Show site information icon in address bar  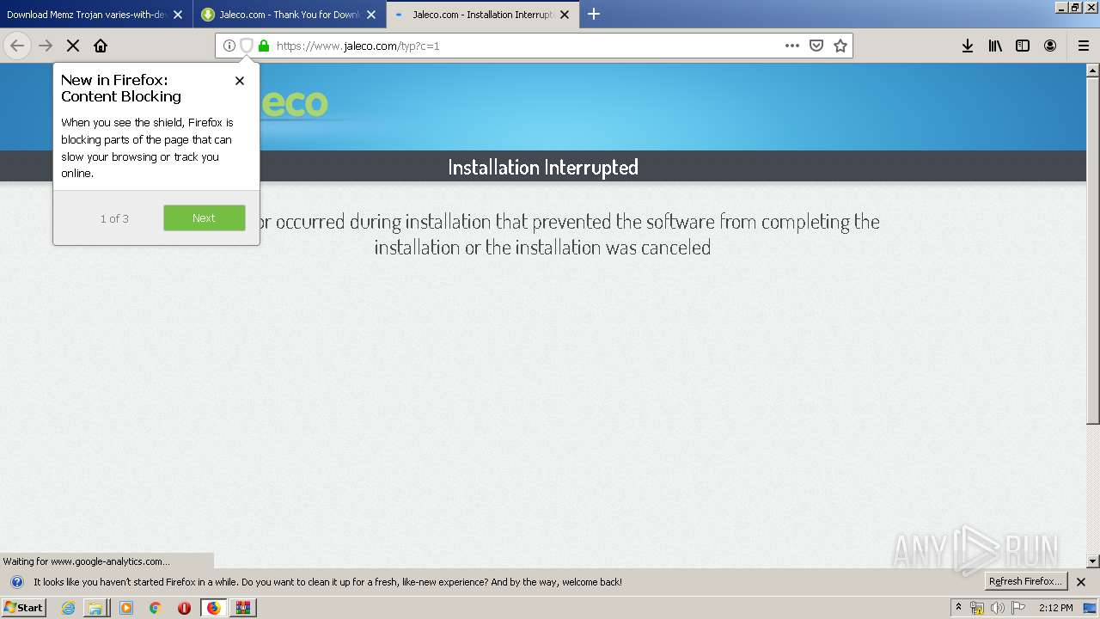[229, 46]
